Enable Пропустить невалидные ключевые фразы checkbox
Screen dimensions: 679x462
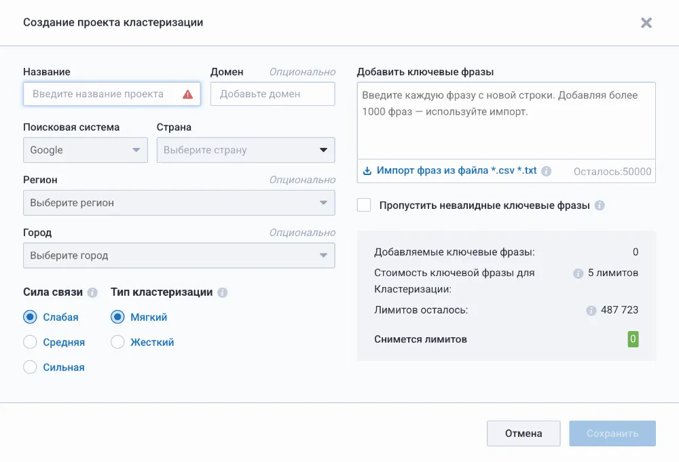[364, 205]
